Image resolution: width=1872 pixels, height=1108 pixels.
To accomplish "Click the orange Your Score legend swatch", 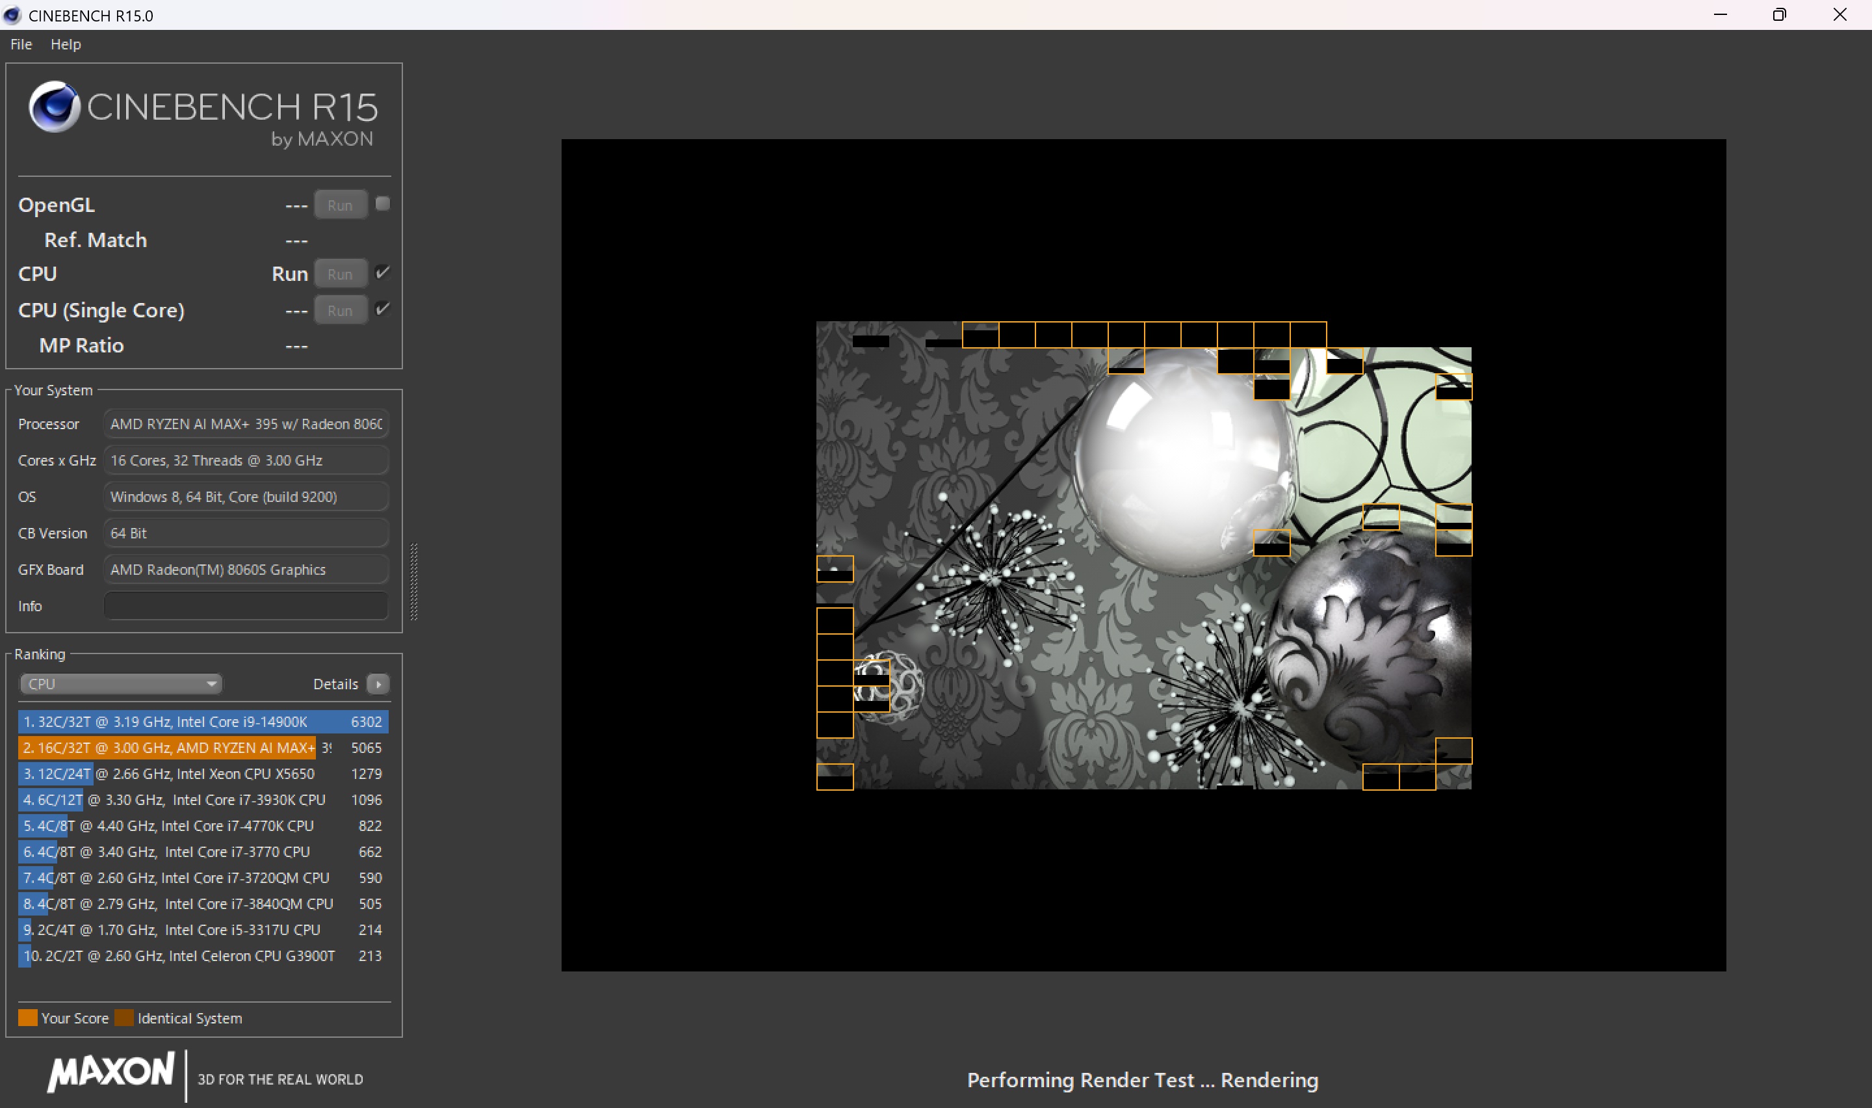I will point(27,1018).
